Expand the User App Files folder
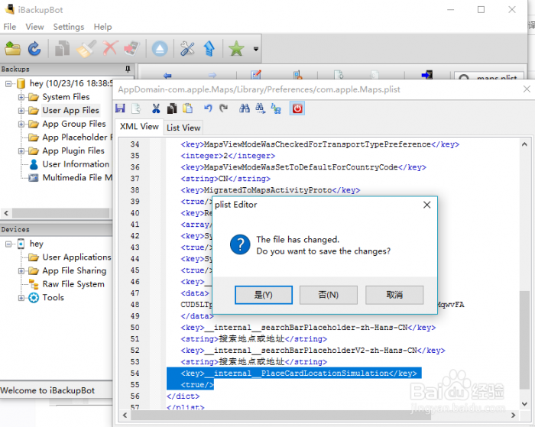Screen dimensions: 535x427 21,111
